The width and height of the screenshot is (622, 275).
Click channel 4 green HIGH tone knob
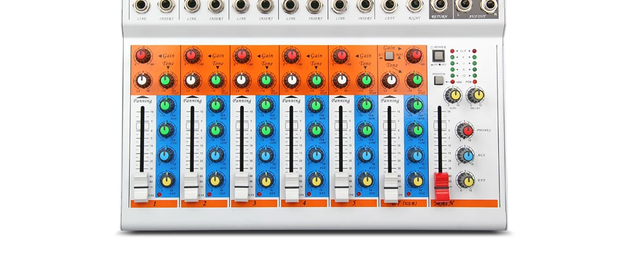coord(316,81)
